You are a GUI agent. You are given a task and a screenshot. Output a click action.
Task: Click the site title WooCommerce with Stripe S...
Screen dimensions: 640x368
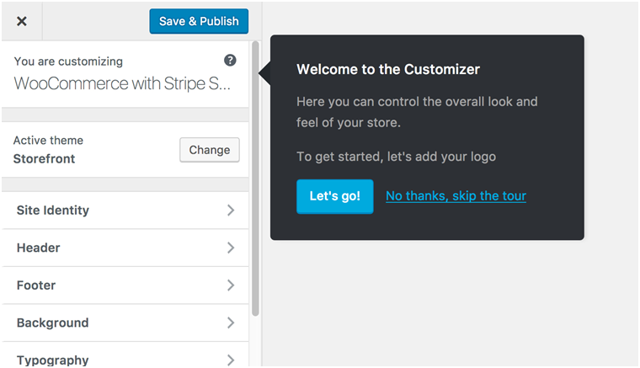(122, 83)
